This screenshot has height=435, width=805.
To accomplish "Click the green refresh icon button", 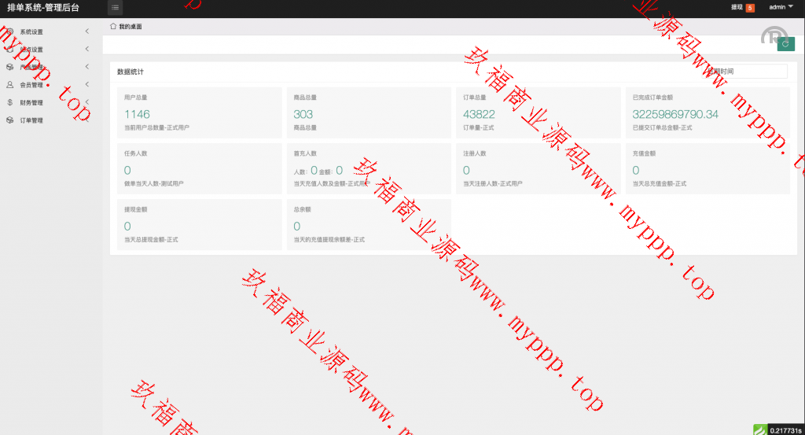I will point(784,45).
